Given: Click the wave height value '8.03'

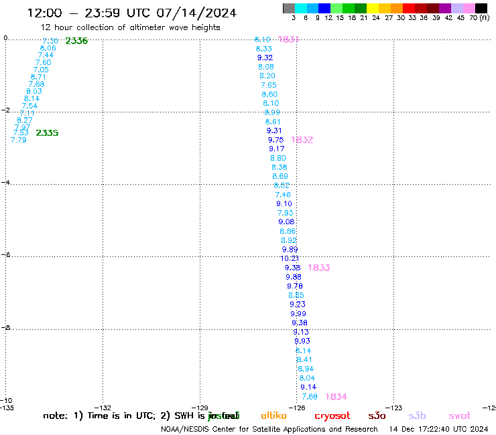Looking at the screenshot, I should 34,91.
